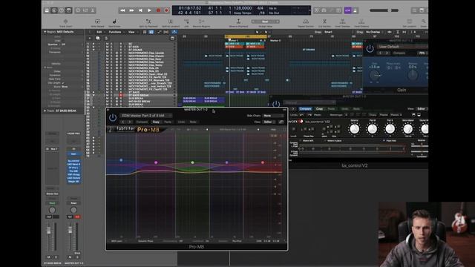Click the Insert Silence toolbar icon
475x267 pixels.
coord(361,22)
